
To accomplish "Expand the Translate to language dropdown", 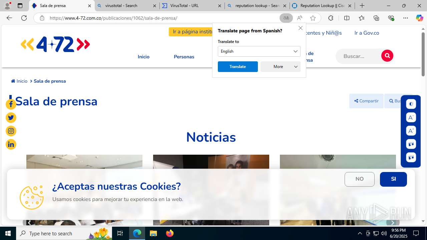I will coord(259,51).
